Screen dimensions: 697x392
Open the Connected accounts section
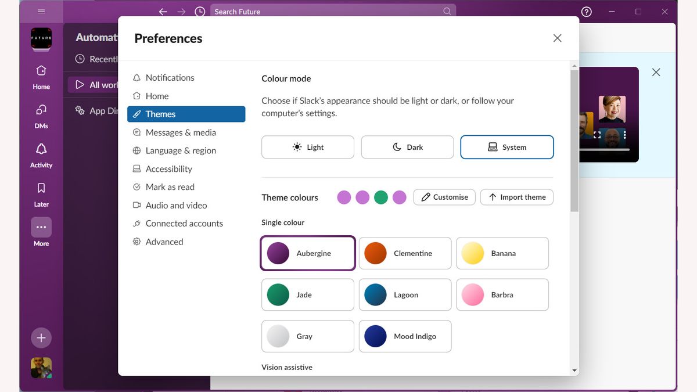coord(184,223)
